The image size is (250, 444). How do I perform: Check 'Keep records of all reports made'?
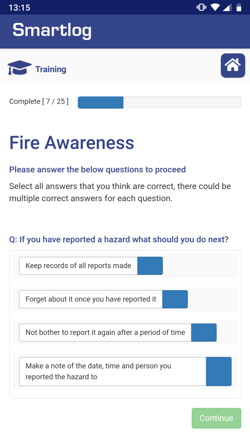point(150,266)
